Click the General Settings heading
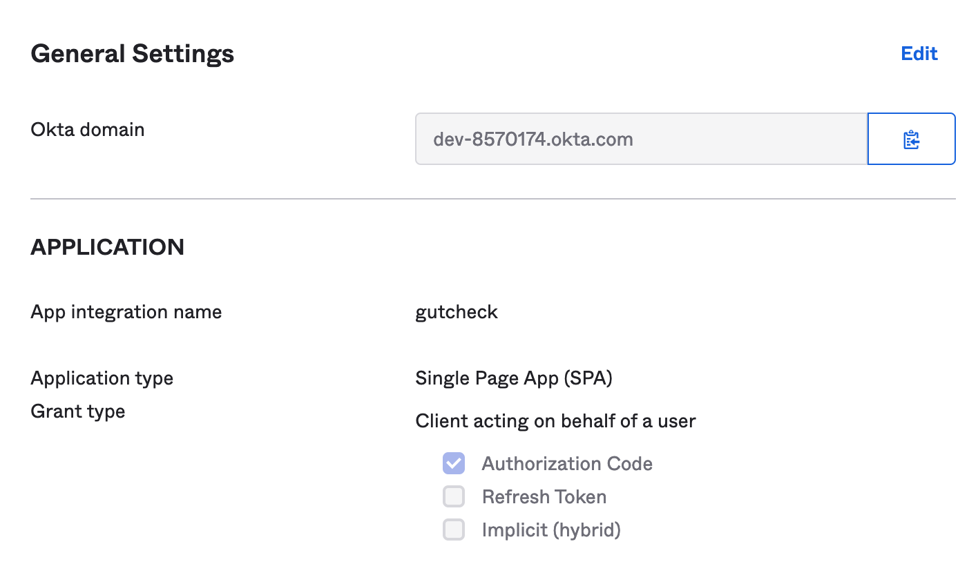The width and height of the screenshot is (978, 573). (x=133, y=54)
